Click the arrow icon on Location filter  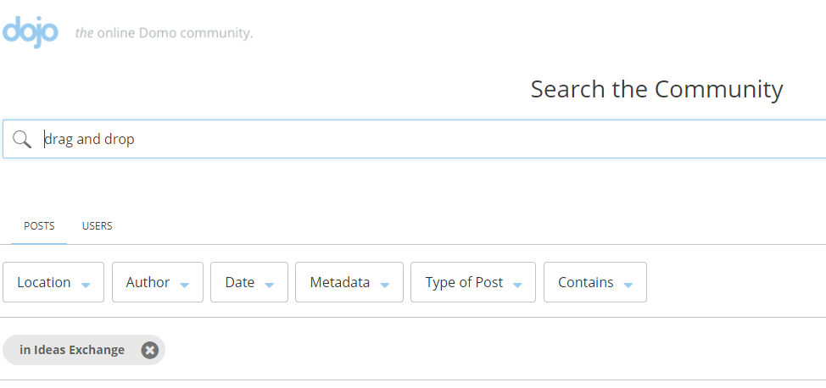[86, 285]
